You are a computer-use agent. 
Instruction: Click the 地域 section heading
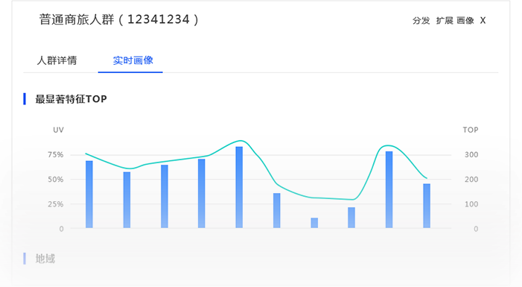tap(45, 259)
